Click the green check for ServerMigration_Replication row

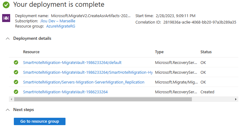(16, 82)
